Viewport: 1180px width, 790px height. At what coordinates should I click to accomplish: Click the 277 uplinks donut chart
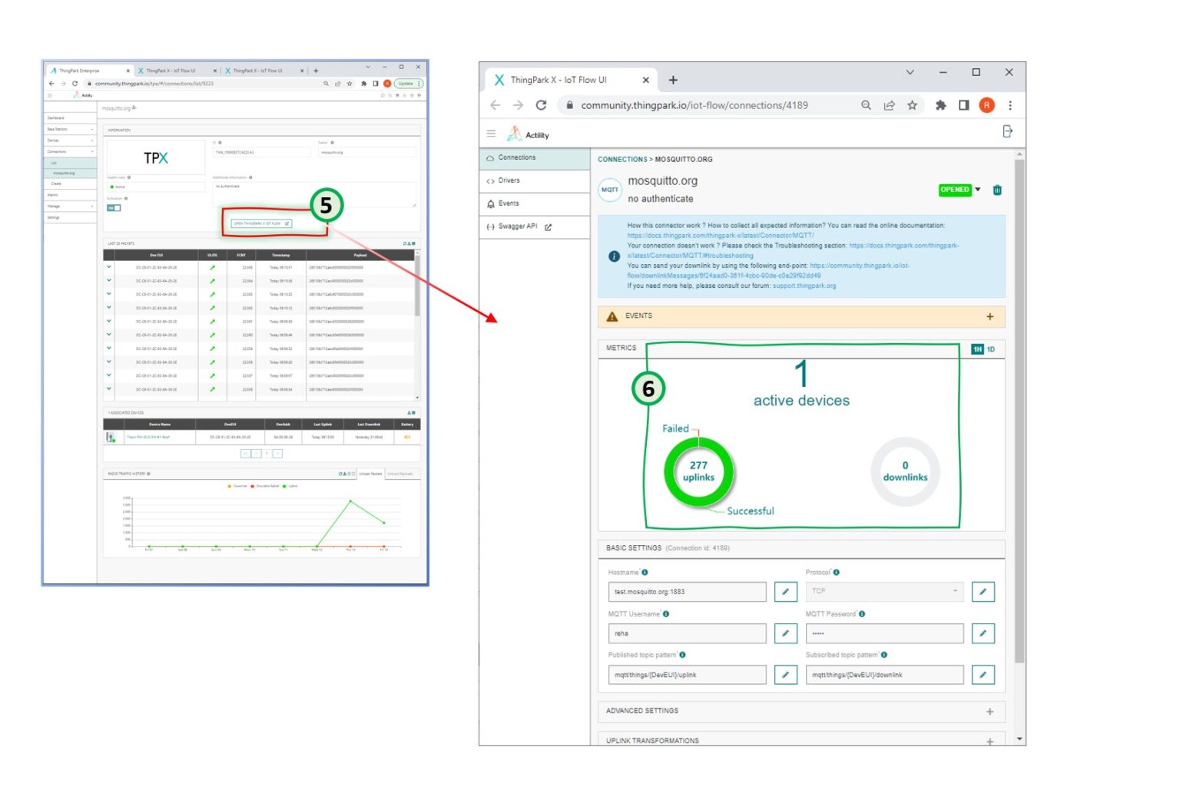click(x=698, y=472)
